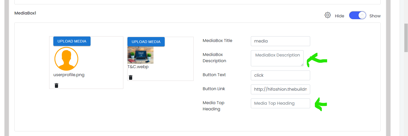Focus the Button Text field containing click
Viewport: 408px width, 136px height.
pyautogui.click(x=280, y=75)
